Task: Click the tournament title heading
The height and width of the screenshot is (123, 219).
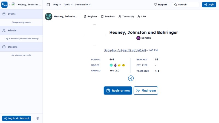Action: pyautogui.click(x=143, y=33)
